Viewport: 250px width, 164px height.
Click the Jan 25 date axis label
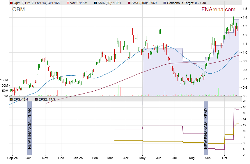click(78, 158)
